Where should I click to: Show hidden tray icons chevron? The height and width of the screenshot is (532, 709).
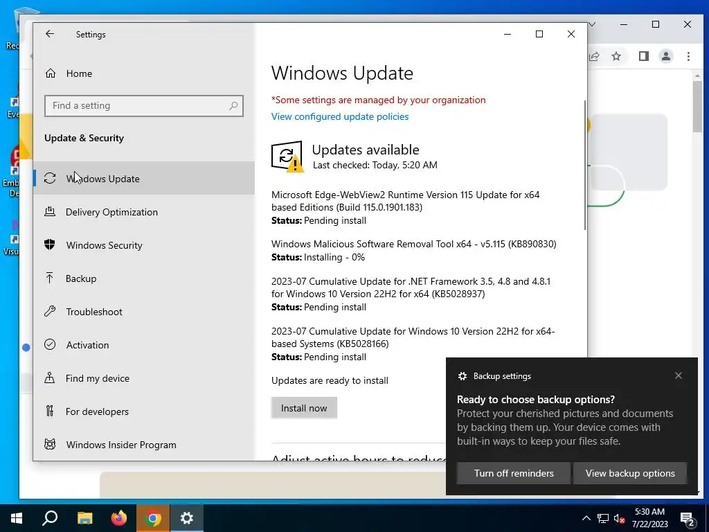[x=586, y=518]
